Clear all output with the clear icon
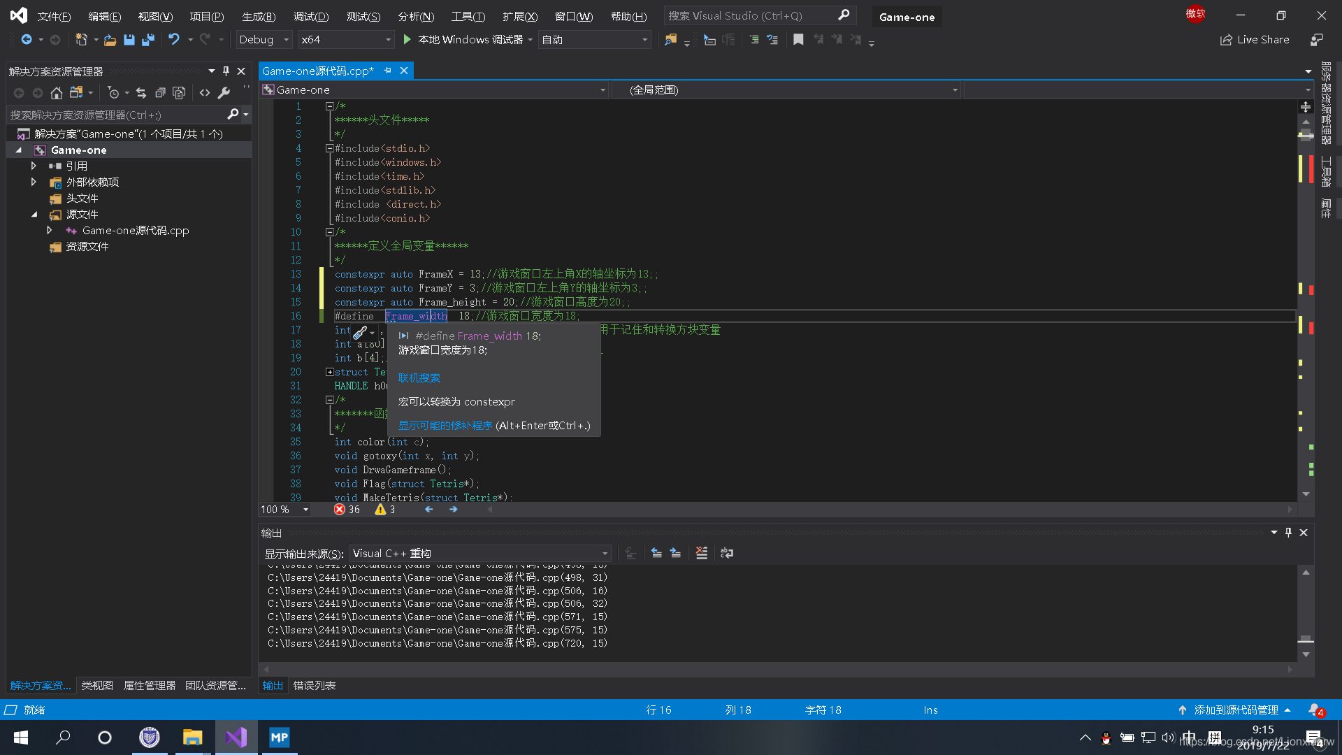The image size is (1342, 755). pyautogui.click(x=702, y=553)
